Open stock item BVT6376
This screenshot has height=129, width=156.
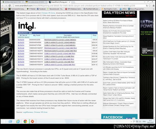click(21, 40)
